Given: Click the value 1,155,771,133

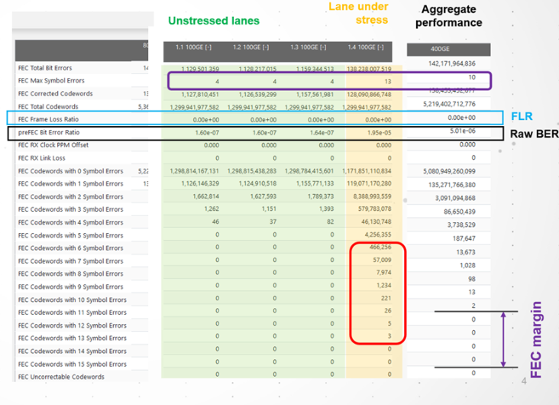Looking at the screenshot, I should point(315,183).
